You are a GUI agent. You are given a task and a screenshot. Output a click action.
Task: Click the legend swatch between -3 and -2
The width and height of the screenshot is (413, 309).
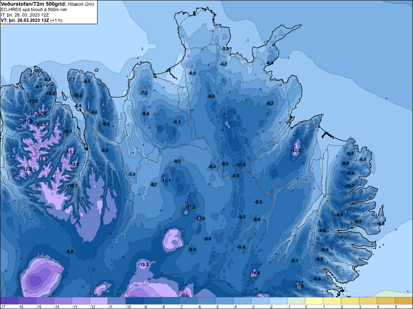tap(260, 301)
